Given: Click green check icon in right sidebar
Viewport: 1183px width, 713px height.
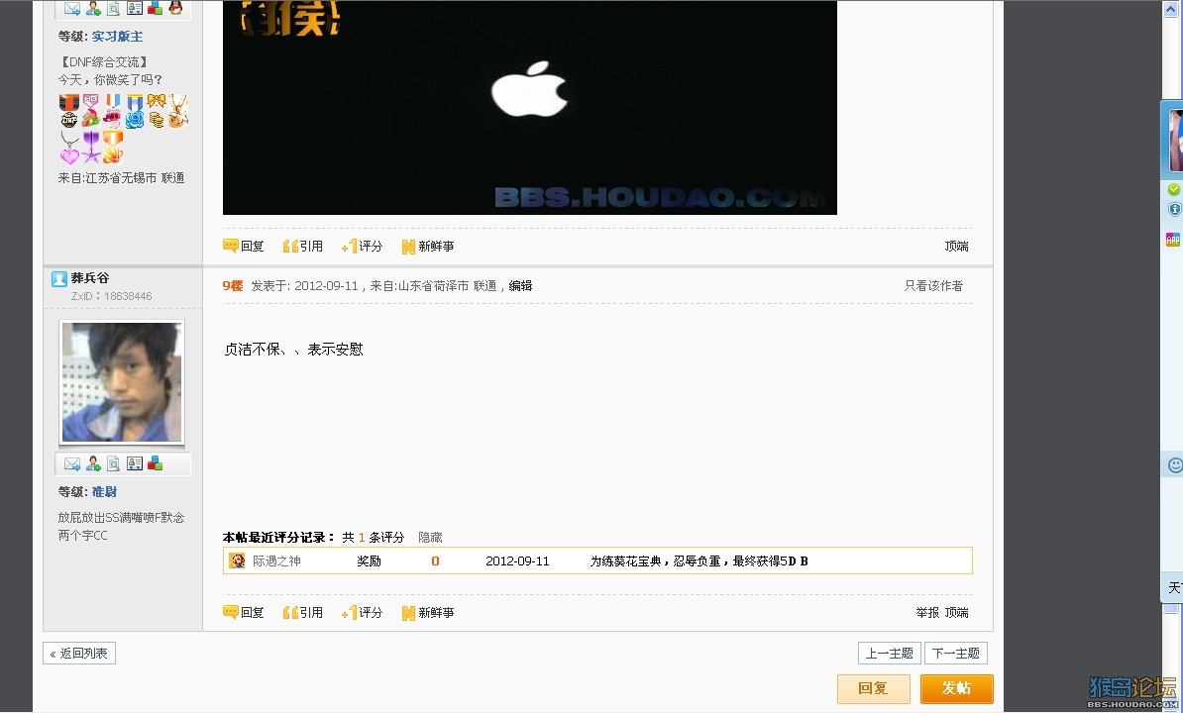Looking at the screenshot, I should coord(1174,189).
